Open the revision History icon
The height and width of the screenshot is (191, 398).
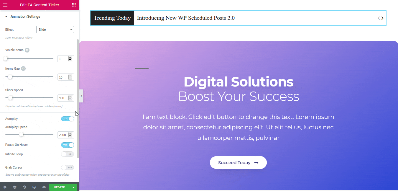pyautogui.click(x=24, y=187)
